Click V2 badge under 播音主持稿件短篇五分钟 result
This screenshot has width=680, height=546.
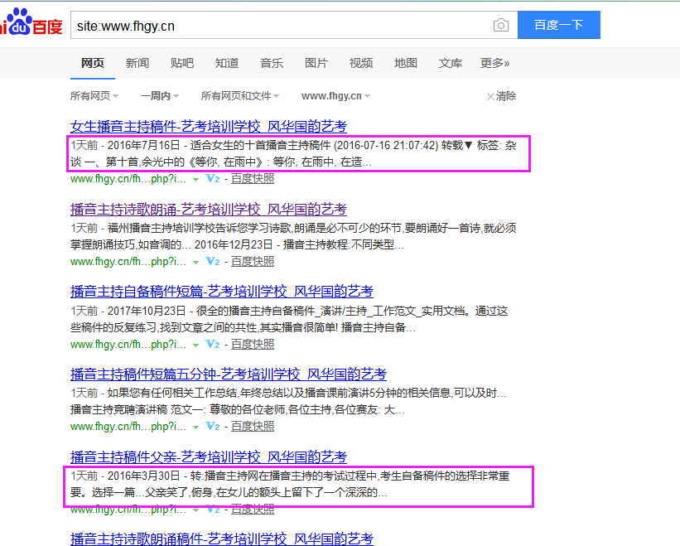coord(212,427)
